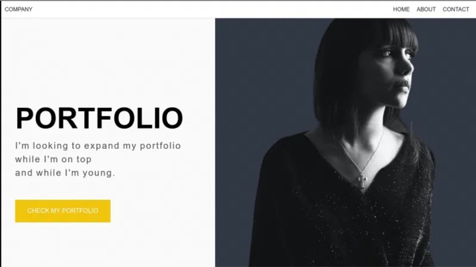Click the text line "while I'm on top"

(x=53, y=159)
